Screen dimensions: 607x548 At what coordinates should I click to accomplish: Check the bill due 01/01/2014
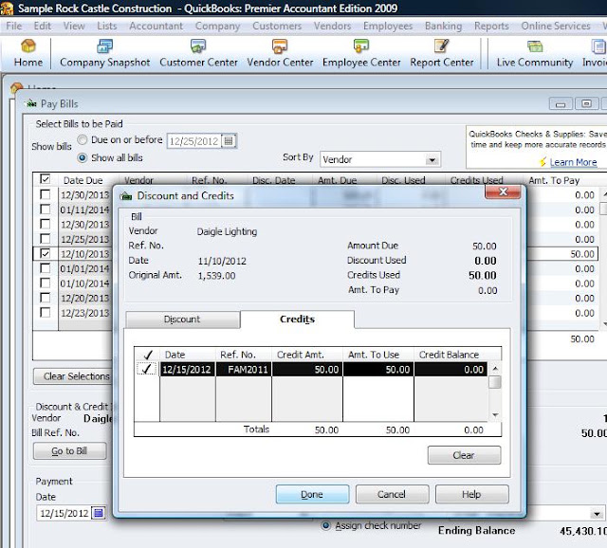pyautogui.click(x=45, y=268)
